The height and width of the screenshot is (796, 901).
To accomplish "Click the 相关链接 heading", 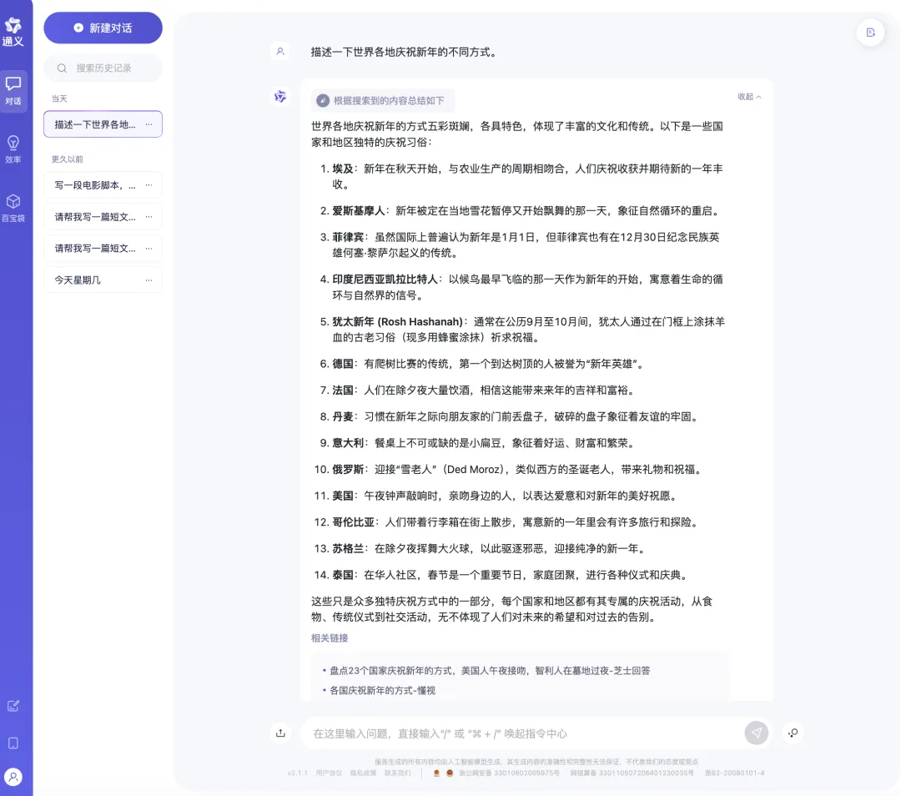I will (330, 638).
